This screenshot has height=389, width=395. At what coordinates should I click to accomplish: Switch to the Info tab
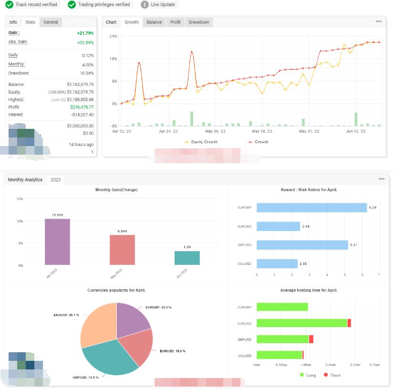click(x=13, y=22)
